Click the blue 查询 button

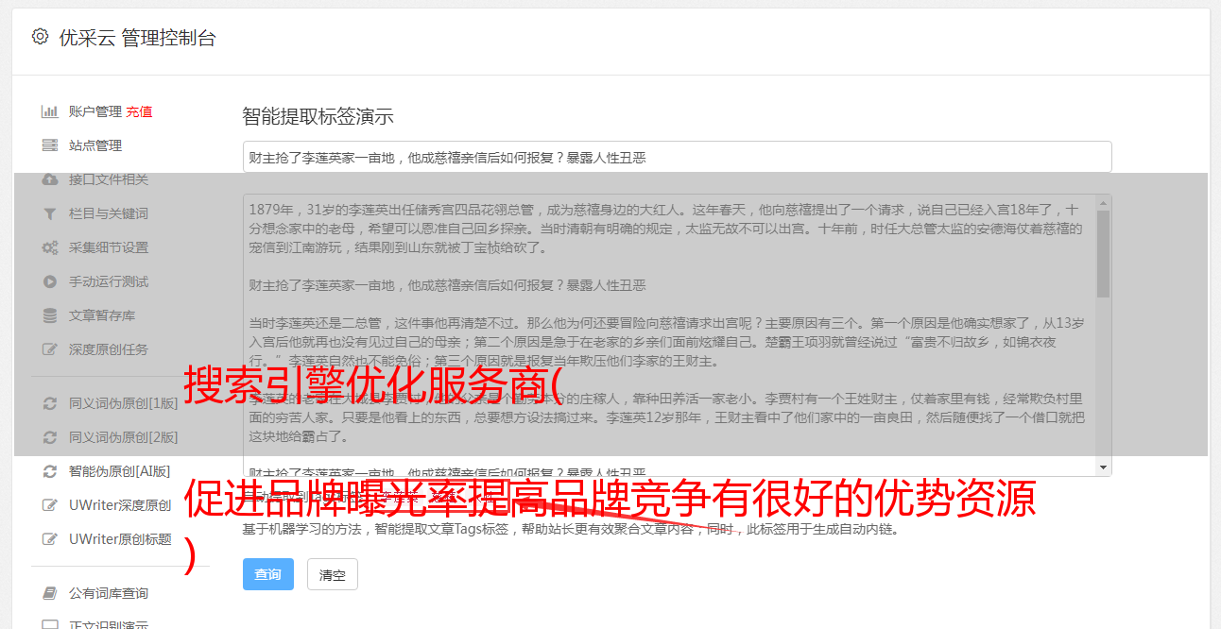click(268, 574)
